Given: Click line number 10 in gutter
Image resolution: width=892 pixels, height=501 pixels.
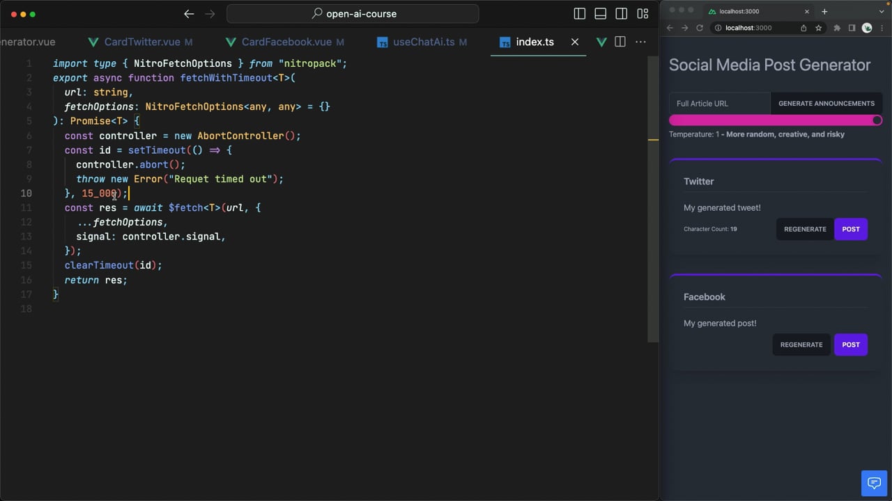Looking at the screenshot, I should pos(26,193).
